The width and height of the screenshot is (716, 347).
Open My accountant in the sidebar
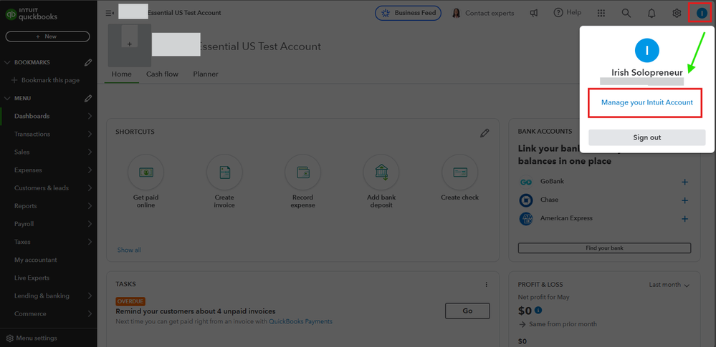pyautogui.click(x=36, y=260)
